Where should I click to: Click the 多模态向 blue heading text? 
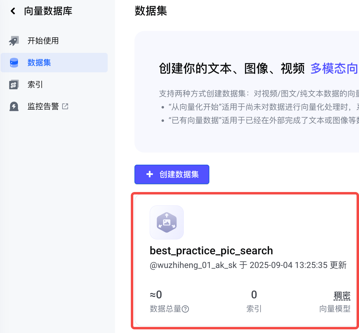334,68
